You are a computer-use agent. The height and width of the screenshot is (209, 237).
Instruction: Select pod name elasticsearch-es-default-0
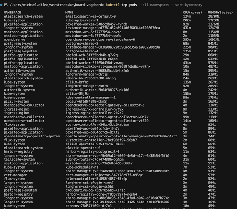(x=90, y=16)
